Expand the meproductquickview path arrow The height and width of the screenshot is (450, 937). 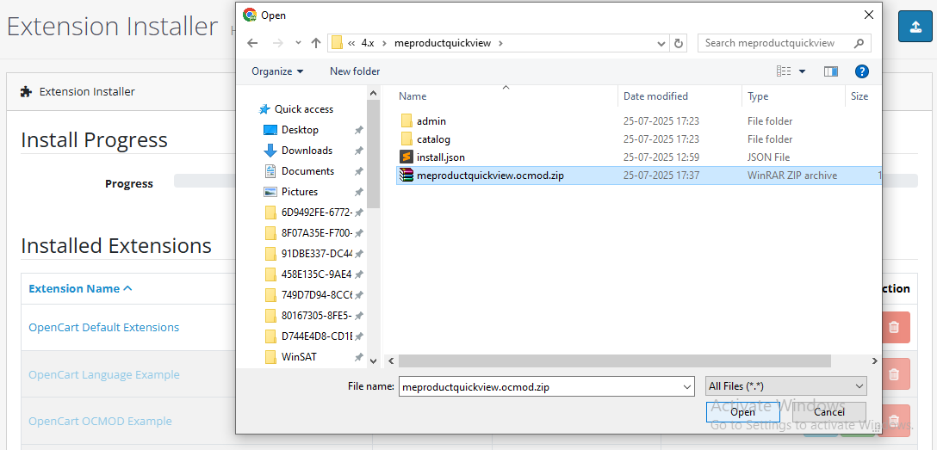(x=500, y=43)
